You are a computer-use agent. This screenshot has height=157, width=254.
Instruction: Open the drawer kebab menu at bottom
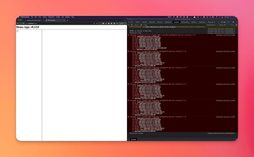click(129, 139)
